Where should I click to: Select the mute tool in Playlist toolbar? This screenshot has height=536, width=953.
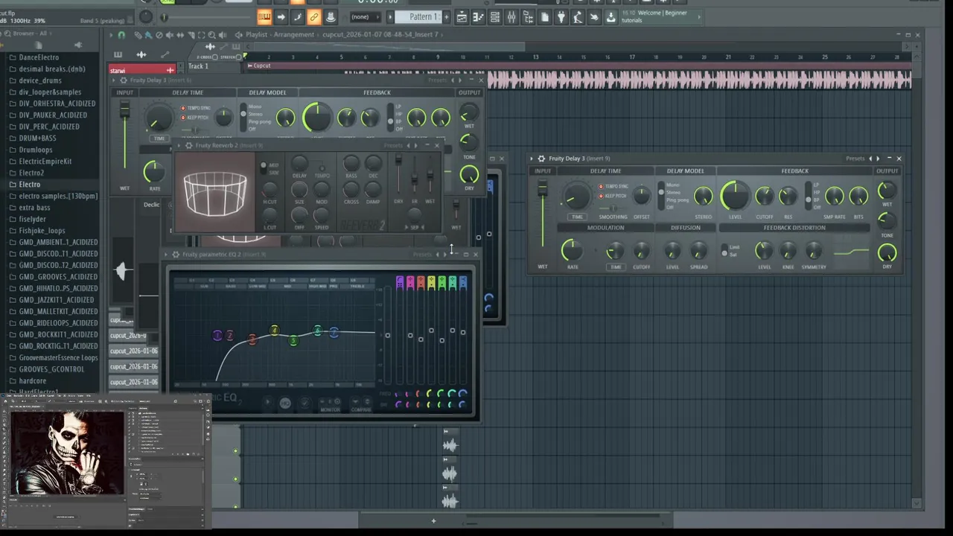click(169, 35)
